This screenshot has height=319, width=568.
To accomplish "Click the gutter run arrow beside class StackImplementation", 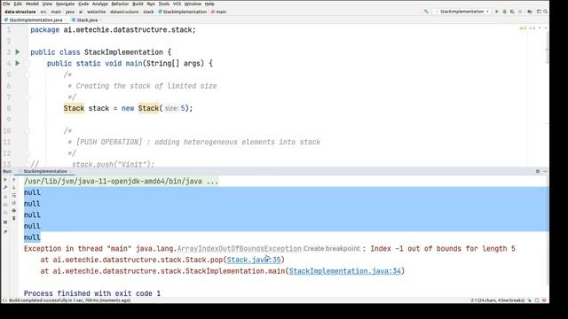I will coord(18,52).
